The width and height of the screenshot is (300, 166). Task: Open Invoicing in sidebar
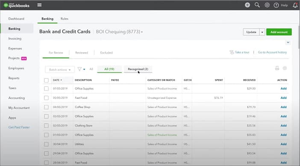[x=15, y=39]
